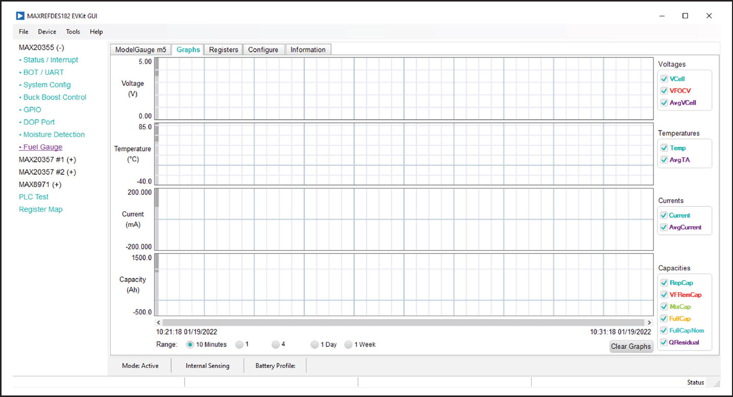Screen dimensions: 733x397
Task: Click the horizontal scrollbar left arrow
Action: tap(159, 323)
